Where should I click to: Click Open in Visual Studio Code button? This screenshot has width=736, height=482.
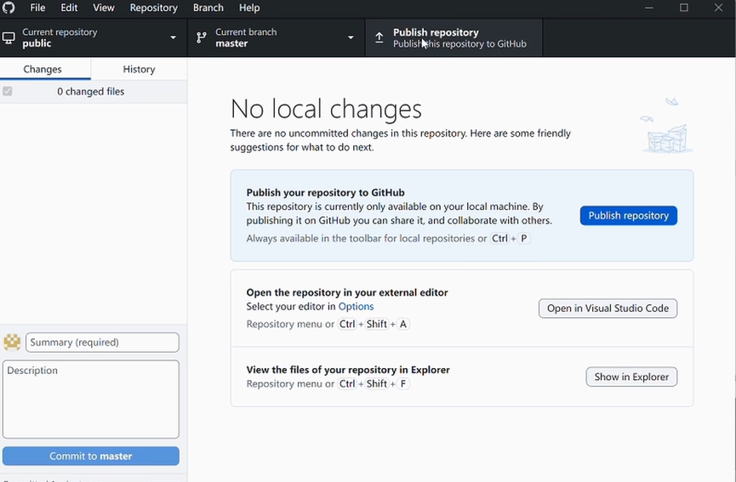click(x=608, y=309)
